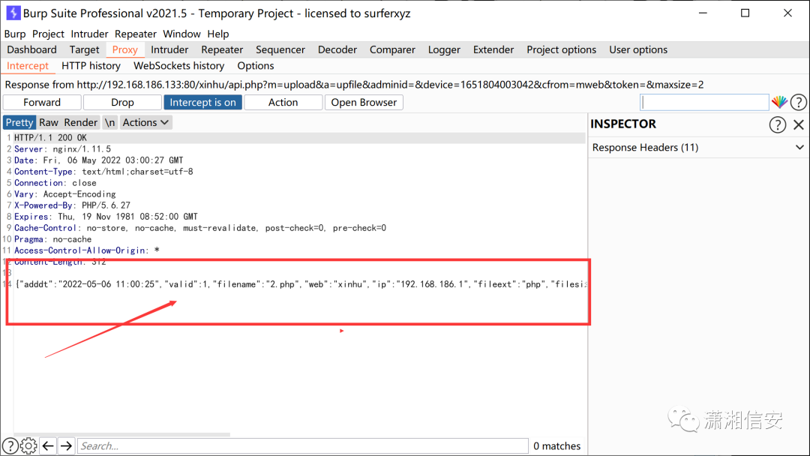Open the Window menu

(x=181, y=34)
